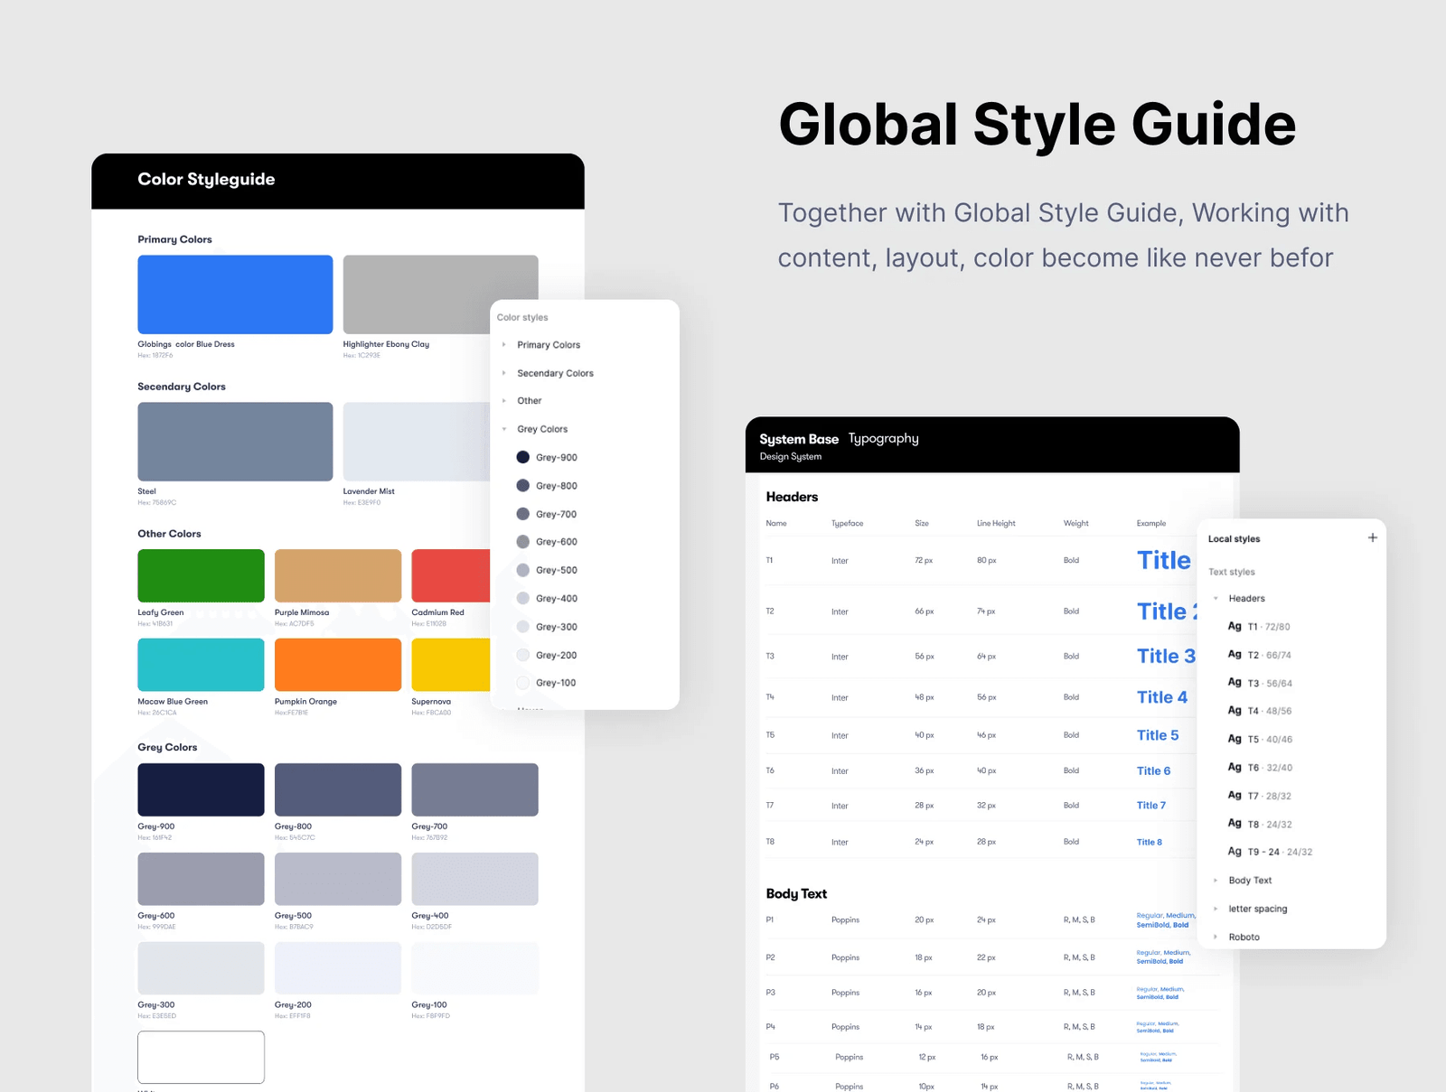Click the Title 4 example text
The height and width of the screenshot is (1092, 1446).
click(x=1161, y=697)
